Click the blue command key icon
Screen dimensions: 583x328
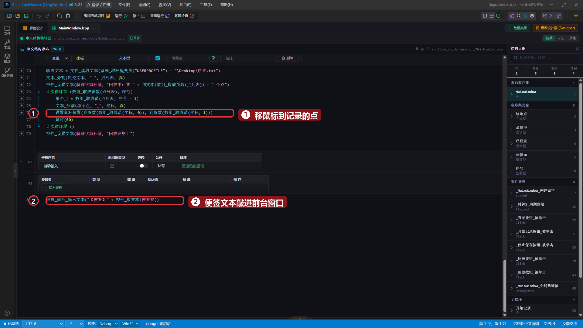pyautogui.click(x=525, y=16)
